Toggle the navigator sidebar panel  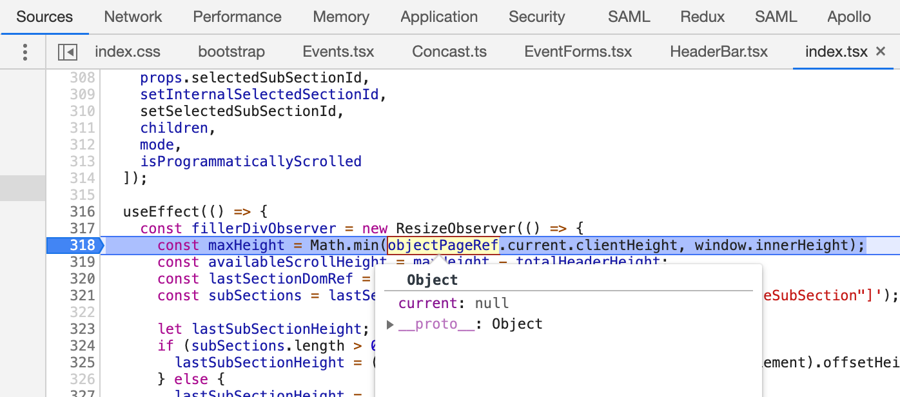67,52
